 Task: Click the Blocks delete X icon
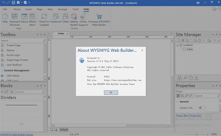pyautogui.click(x=2, y=92)
